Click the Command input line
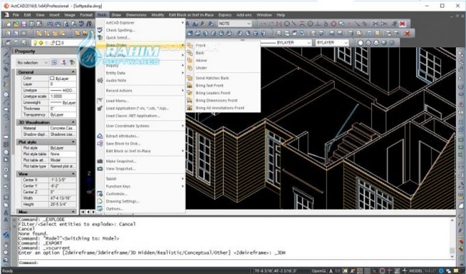Viewport: 466px width, 274px height. (235, 263)
